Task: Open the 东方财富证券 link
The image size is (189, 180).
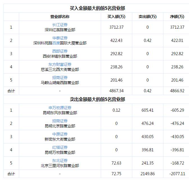Action: (60, 64)
